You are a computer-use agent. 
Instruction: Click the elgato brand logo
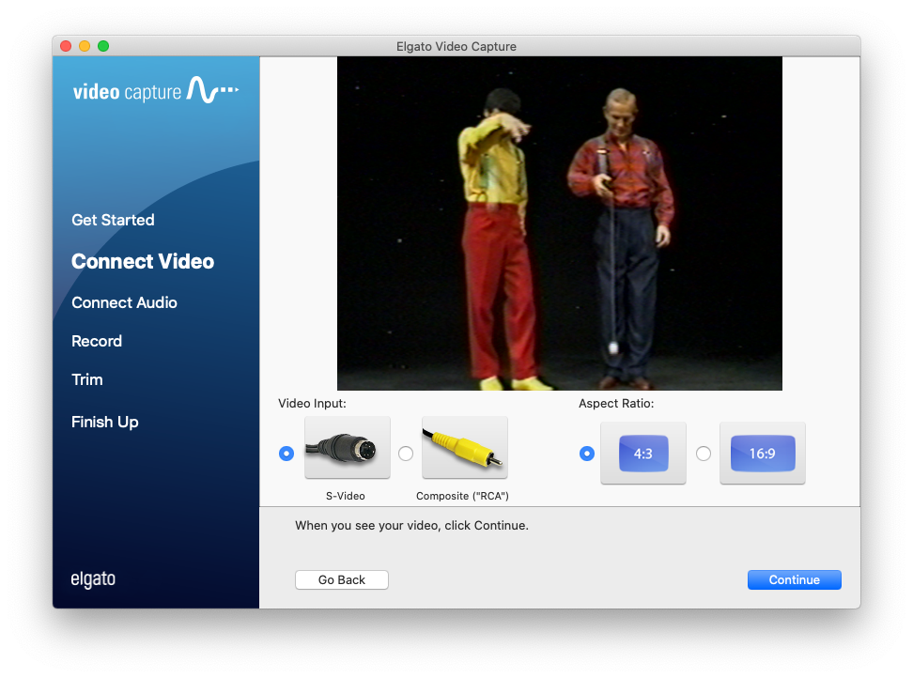click(93, 579)
